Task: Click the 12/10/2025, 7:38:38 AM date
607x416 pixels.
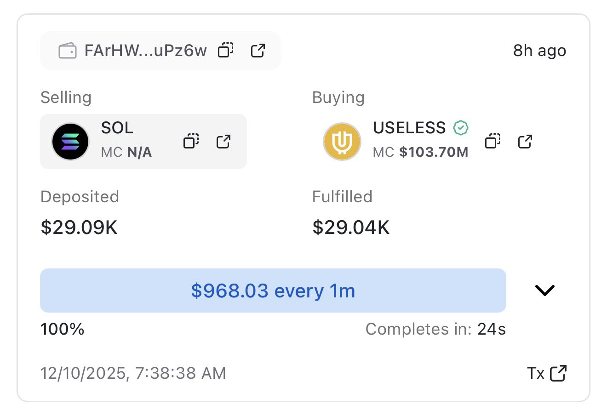Action: pos(133,373)
